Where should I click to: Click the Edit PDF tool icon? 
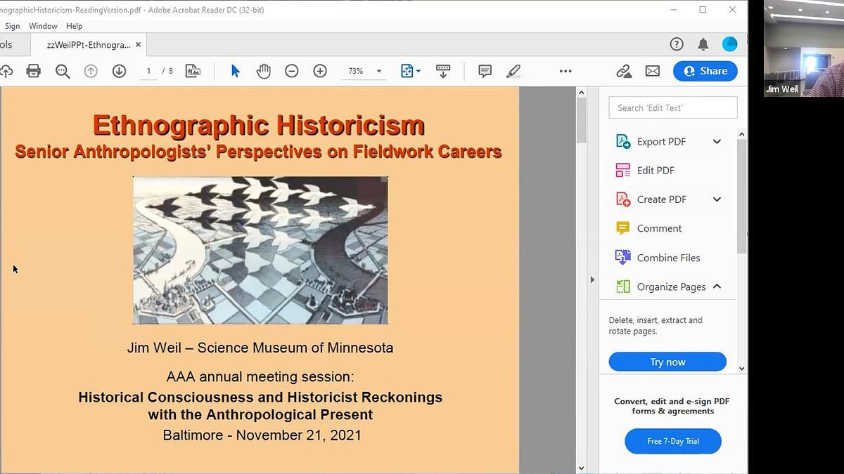click(623, 170)
